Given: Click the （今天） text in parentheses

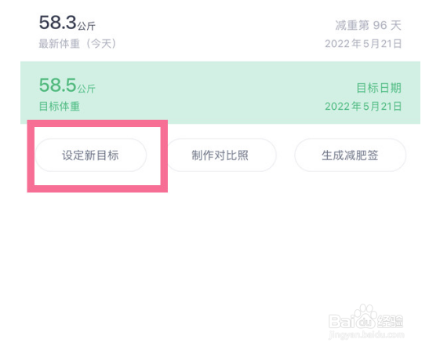Looking at the screenshot, I should point(100,44).
